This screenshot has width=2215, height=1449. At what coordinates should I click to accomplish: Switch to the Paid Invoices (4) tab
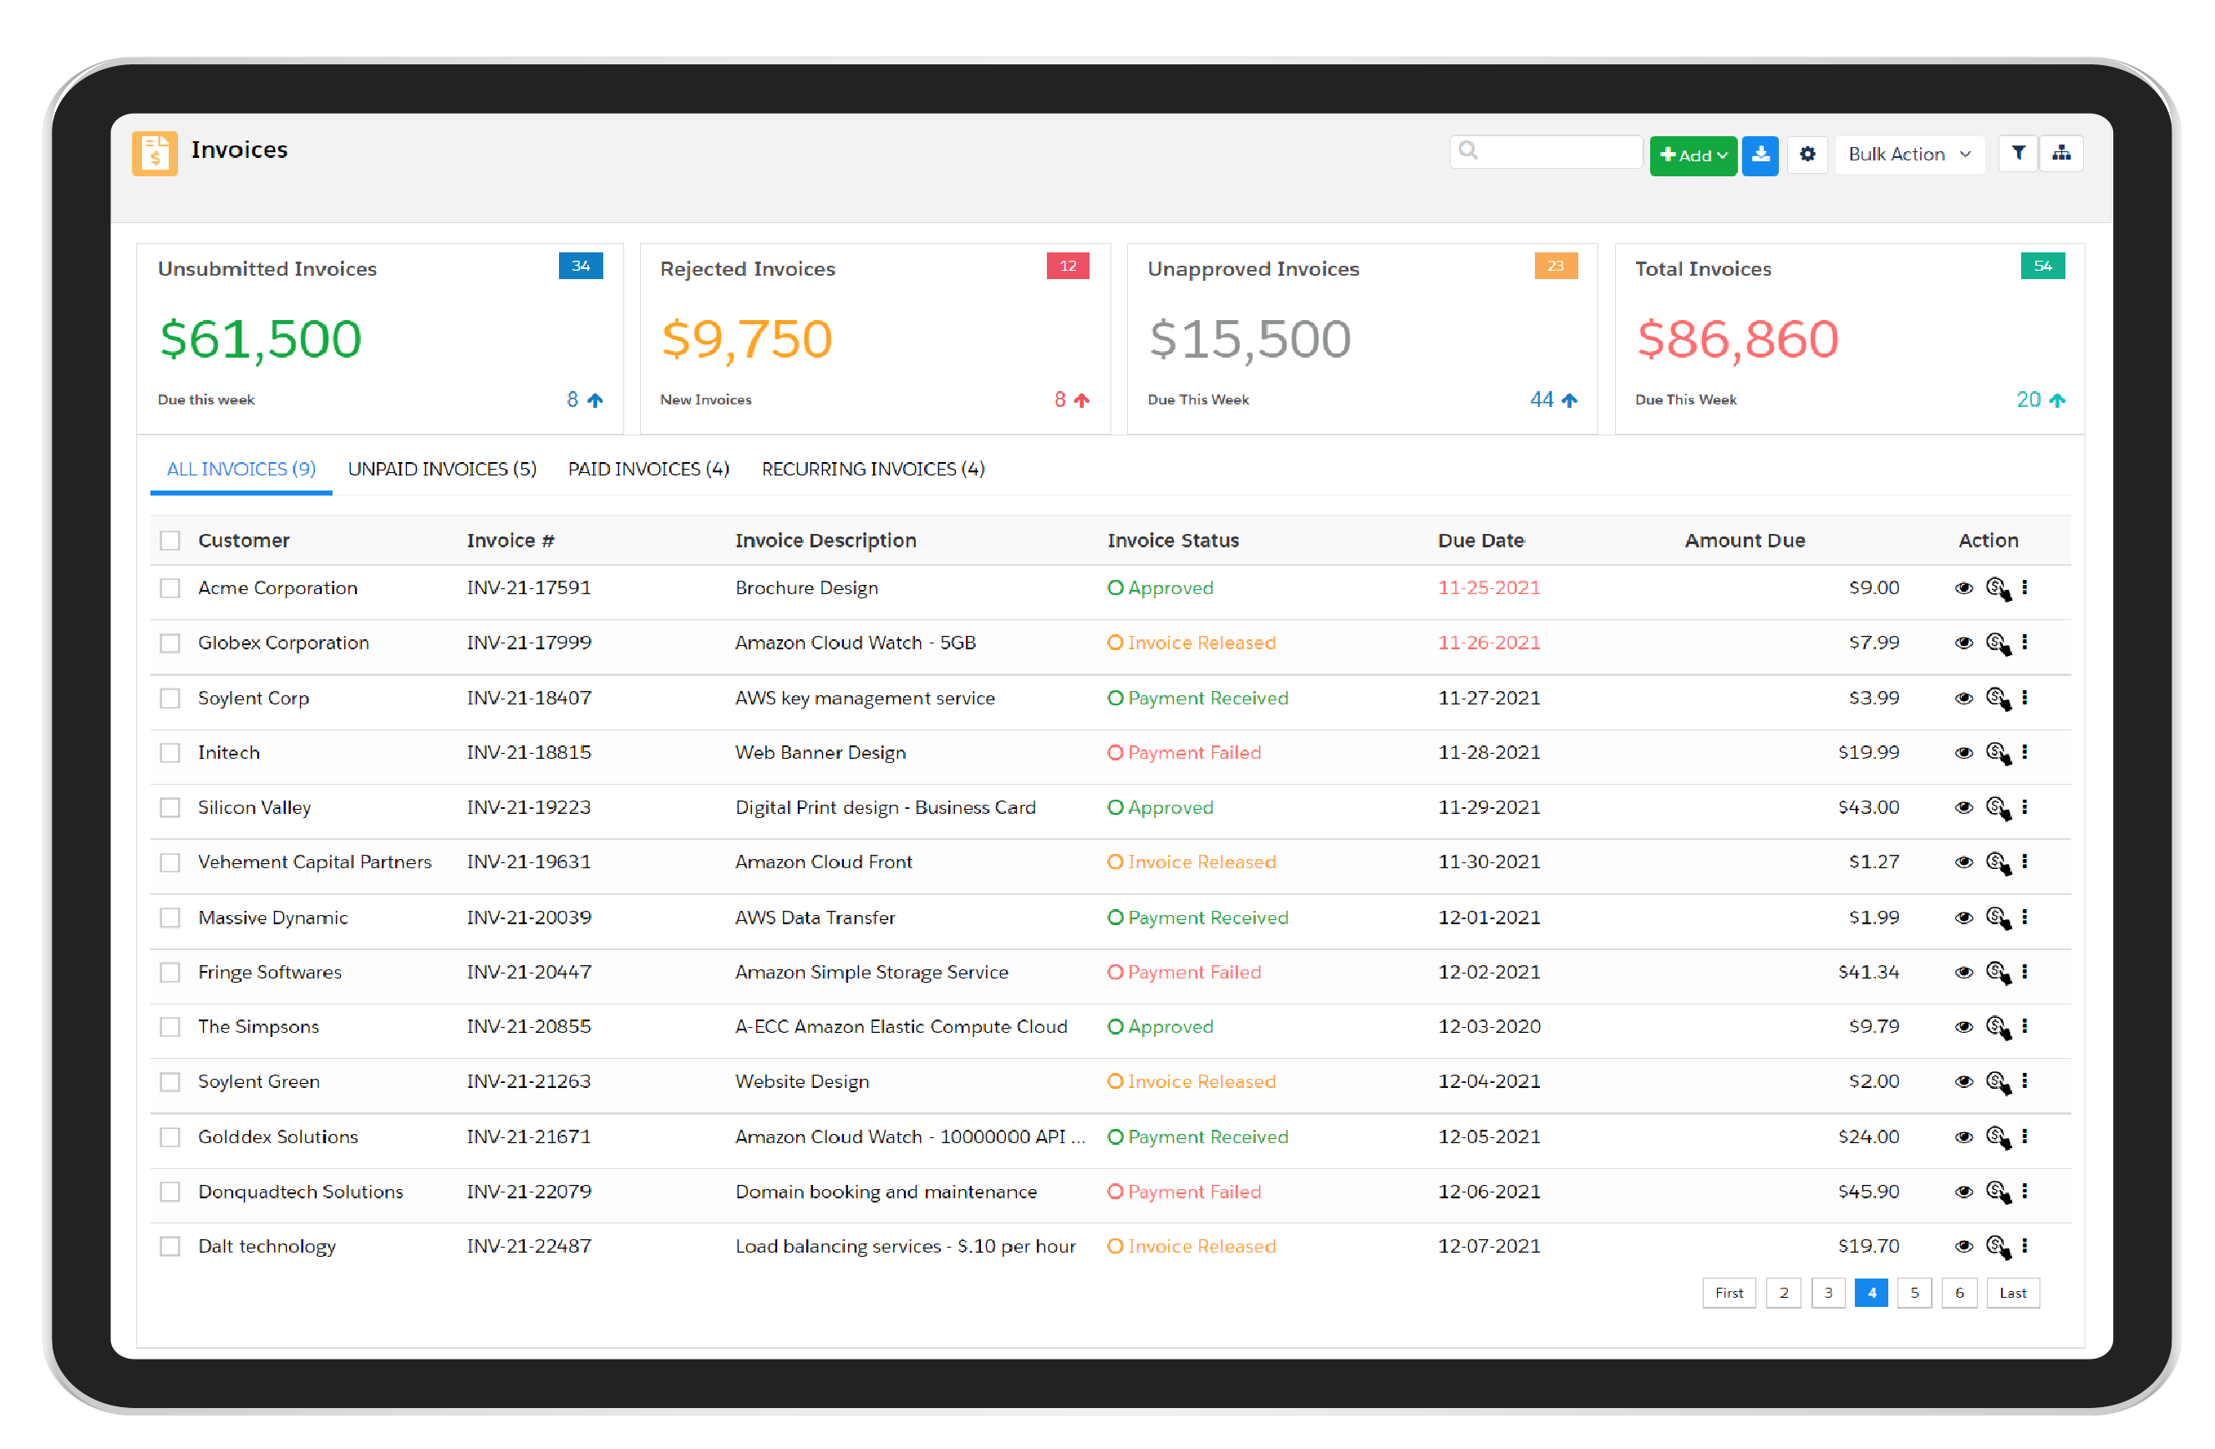click(x=648, y=469)
